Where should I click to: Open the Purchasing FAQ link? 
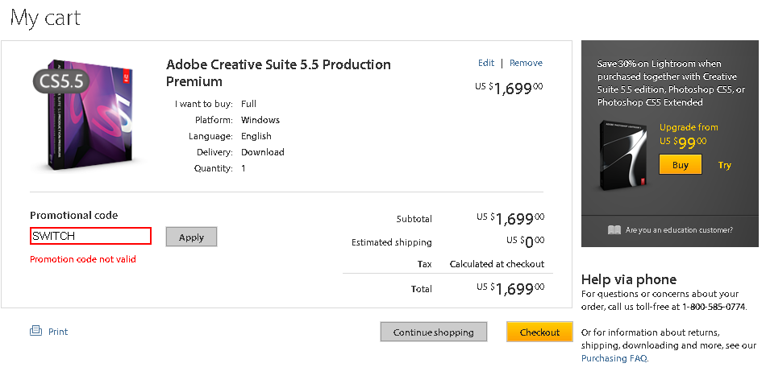(x=614, y=358)
